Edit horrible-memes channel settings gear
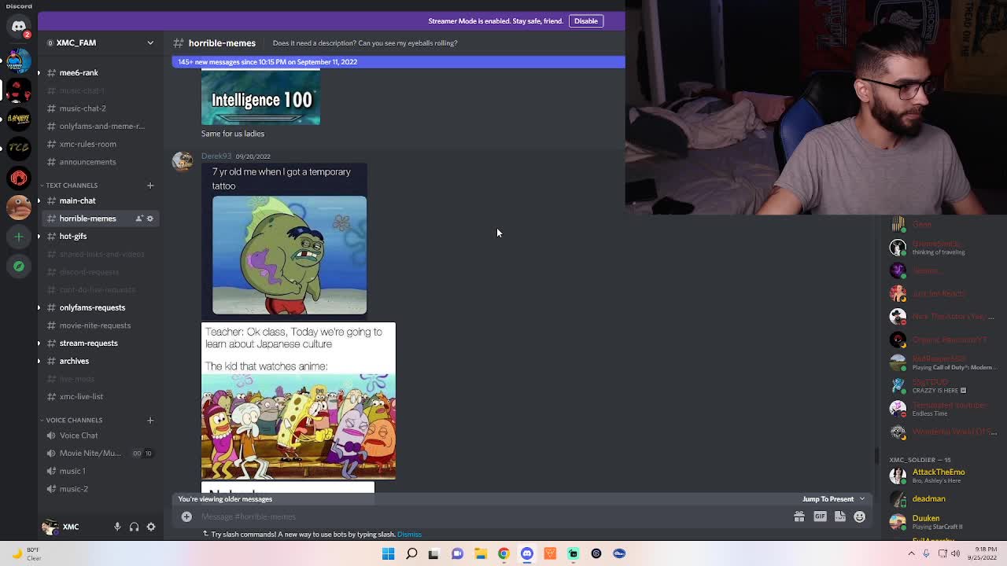The width and height of the screenshot is (1007, 566). click(150, 219)
